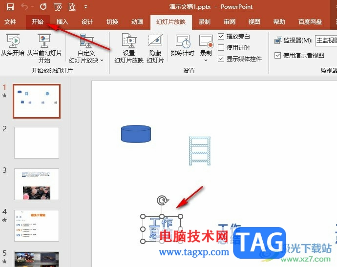Select the 幻灯片放映 tab
Image resolution: width=337 pixels, height=267 pixels.
(171, 22)
